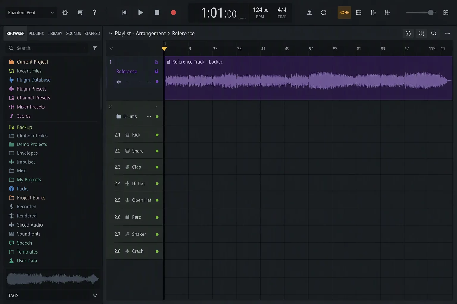Focus the browser Search field
Screen dimensions: 457x304
tap(48, 48)
